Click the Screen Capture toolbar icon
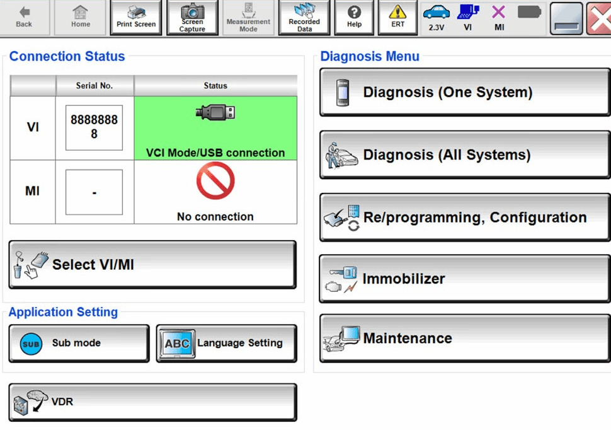 pos(192,17)
